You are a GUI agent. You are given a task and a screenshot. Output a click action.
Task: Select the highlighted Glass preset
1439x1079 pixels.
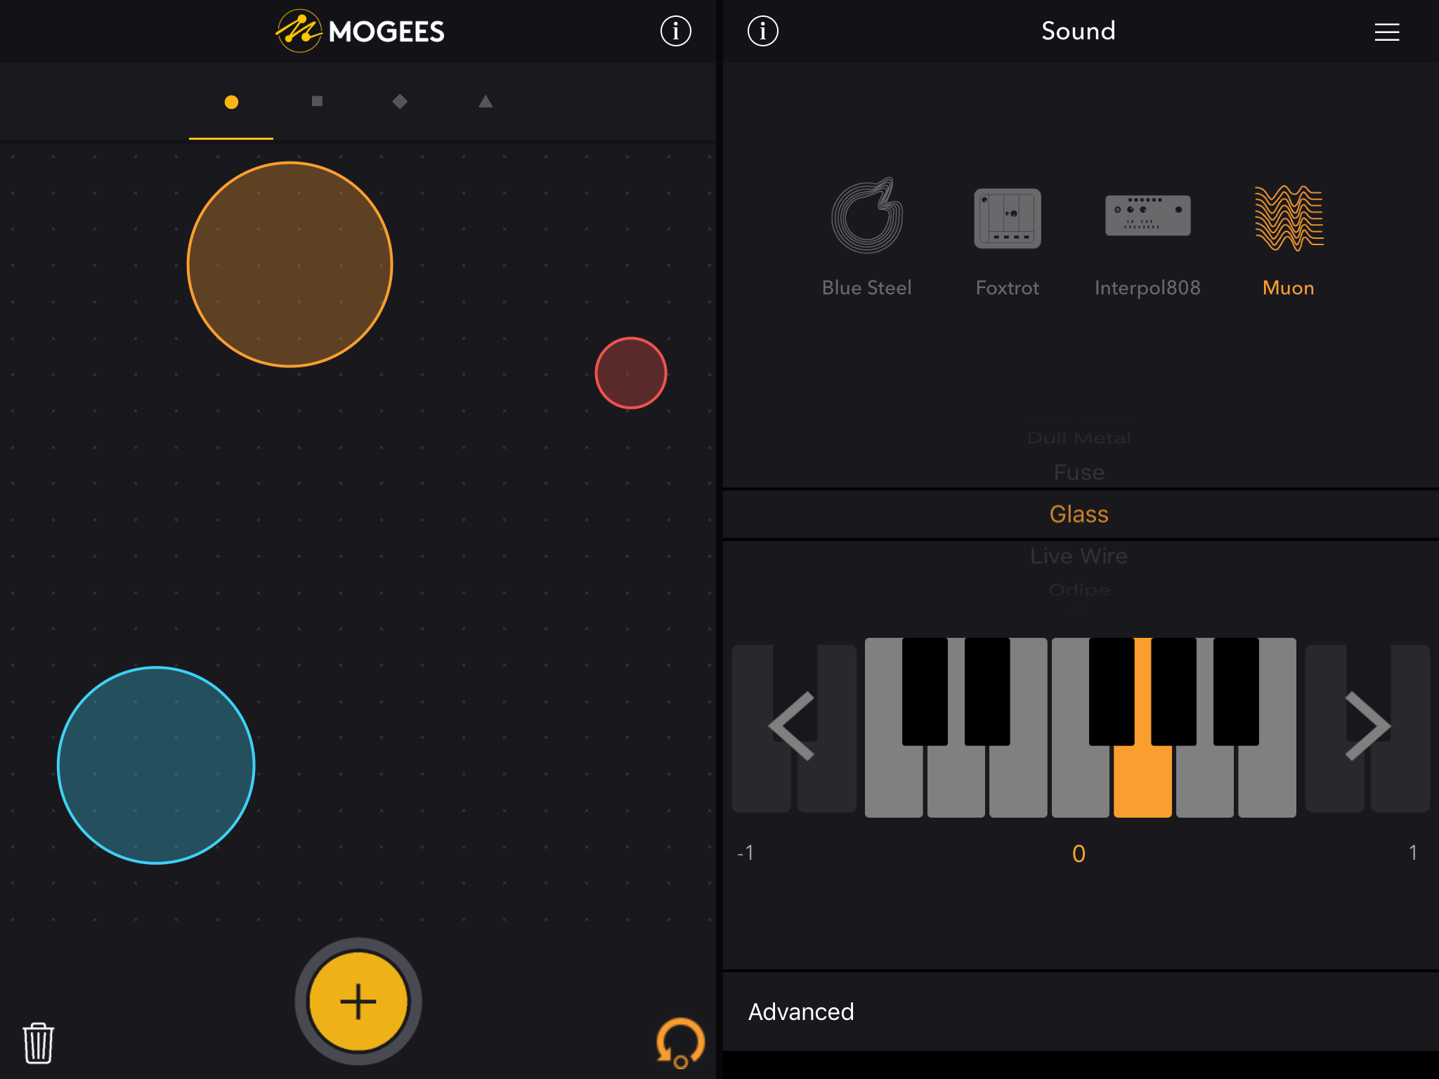[1079, 514]
